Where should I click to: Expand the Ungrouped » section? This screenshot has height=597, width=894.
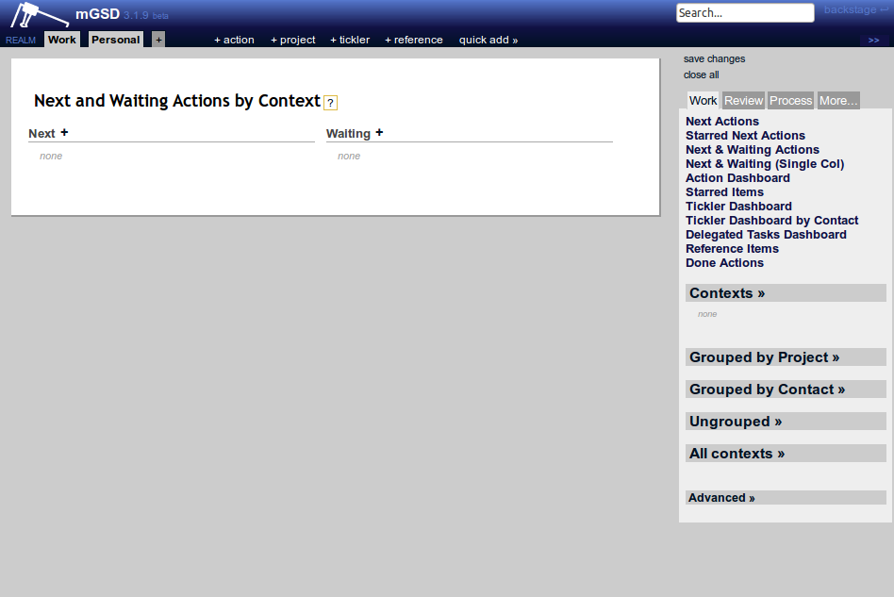coord(786,422)
